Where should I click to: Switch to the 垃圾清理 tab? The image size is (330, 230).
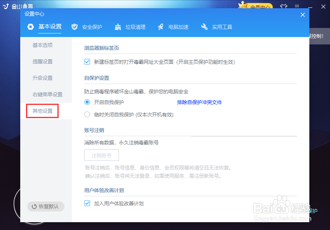pos(135,27)
